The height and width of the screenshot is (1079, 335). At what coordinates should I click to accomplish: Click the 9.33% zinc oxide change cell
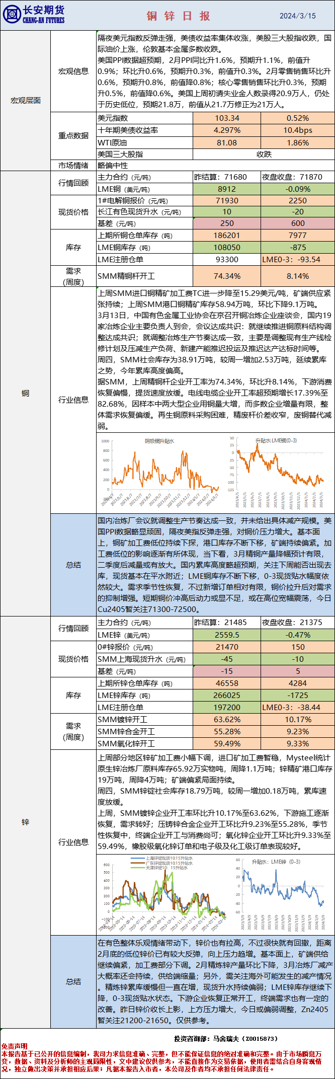(x=298, y=744)
